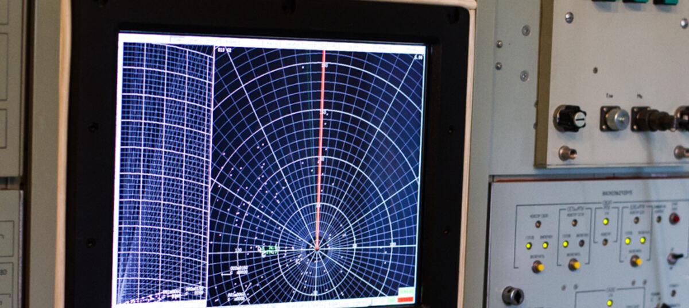Click the key socket at panel's lower left
The width and height of the screenshot is (689, 308).
(x=512, y=295)
